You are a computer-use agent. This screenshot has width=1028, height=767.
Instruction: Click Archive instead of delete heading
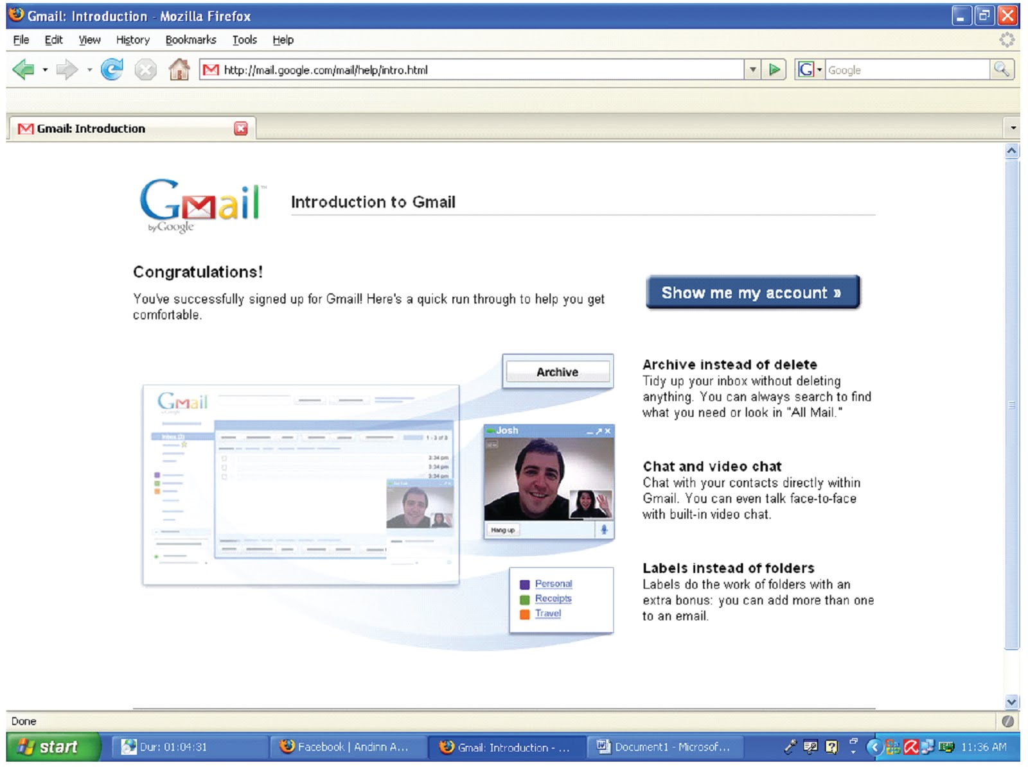coord(730,365)
